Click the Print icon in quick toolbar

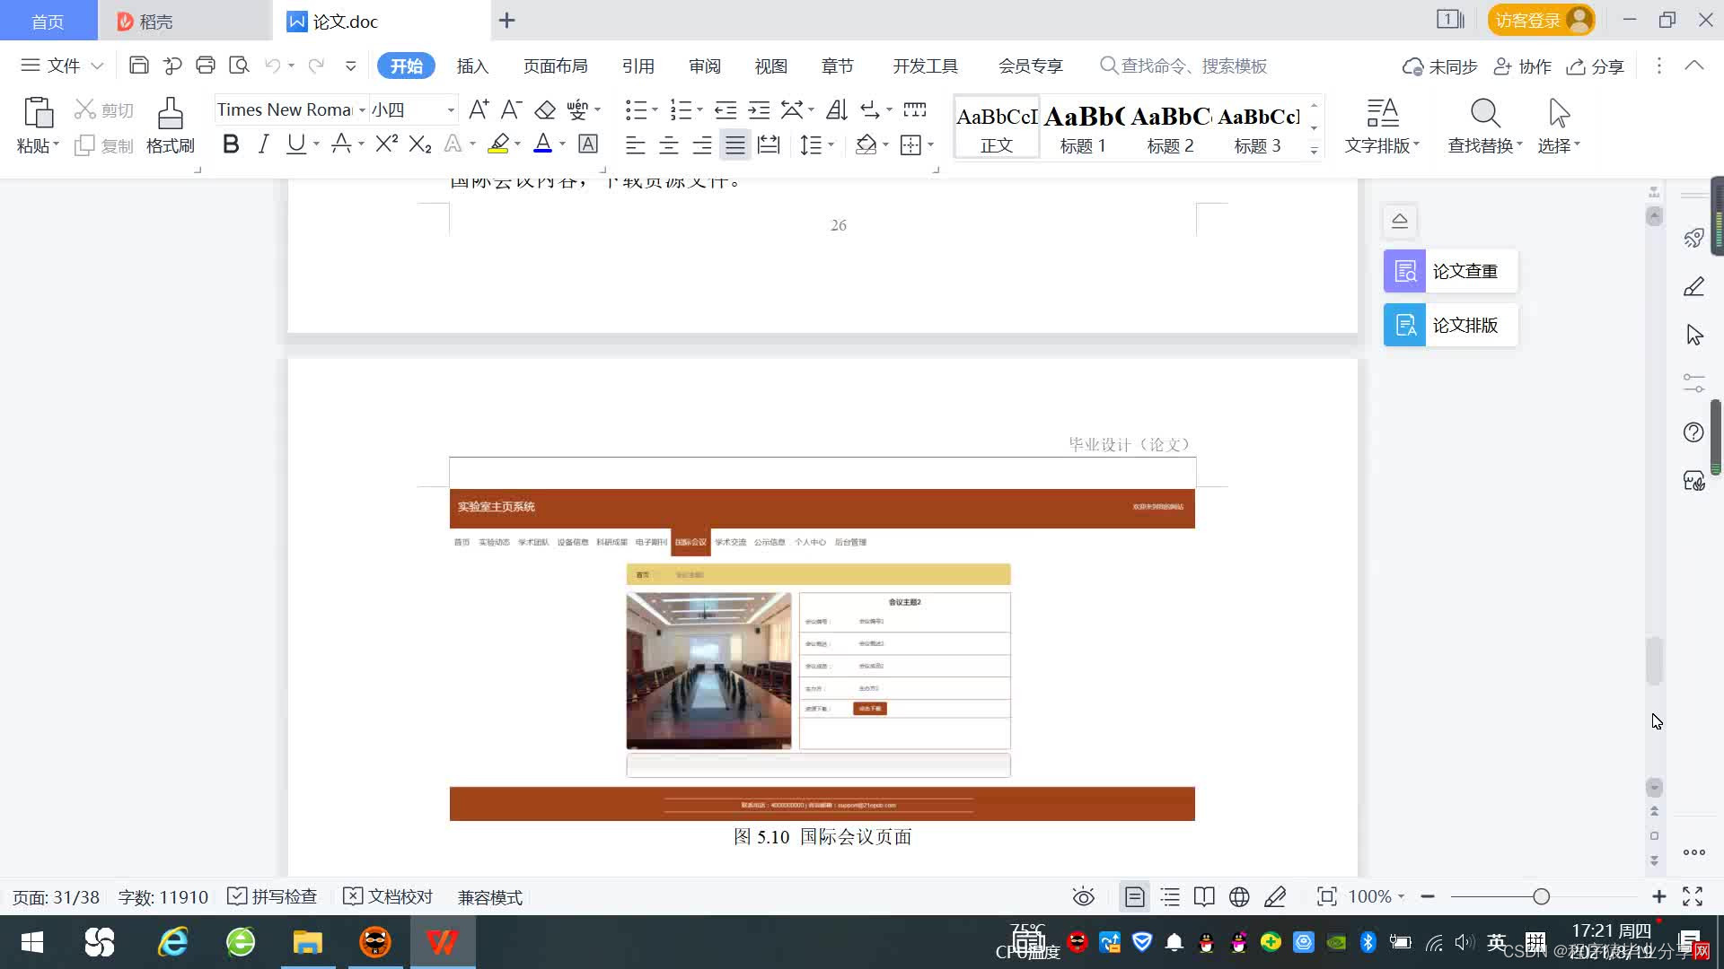click(206, 65)
